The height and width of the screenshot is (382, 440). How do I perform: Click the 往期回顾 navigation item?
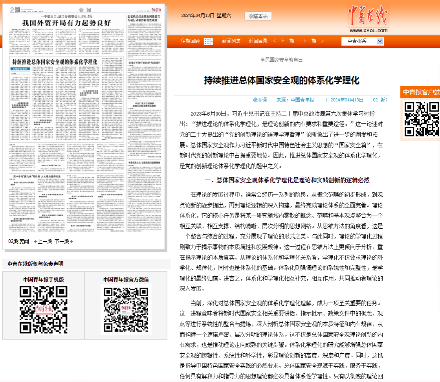click(x=190, y=41)
